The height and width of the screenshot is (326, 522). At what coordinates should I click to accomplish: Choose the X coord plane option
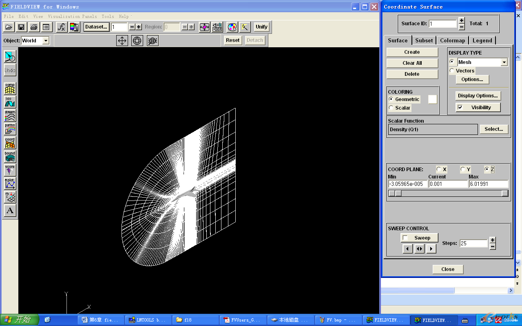point(439,169)
